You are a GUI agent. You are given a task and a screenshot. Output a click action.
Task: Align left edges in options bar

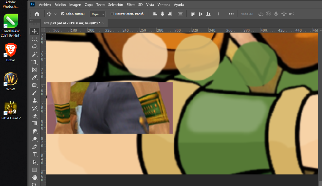155,14
